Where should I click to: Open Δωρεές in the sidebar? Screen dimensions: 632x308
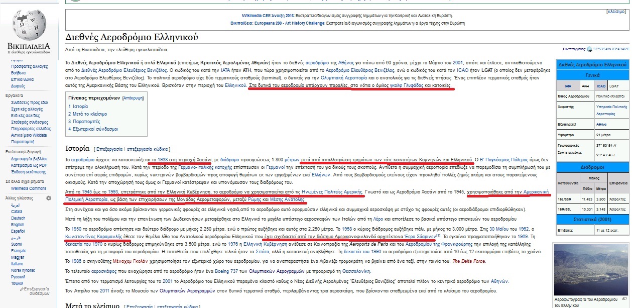click(x=18, y=86)
